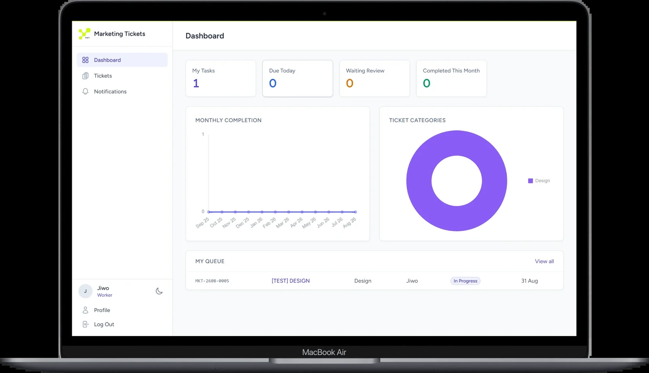Click the Jiwo user name in sidebar
Image resolution: width=649 pixels, height=373 pixels.
click(103, 288)
